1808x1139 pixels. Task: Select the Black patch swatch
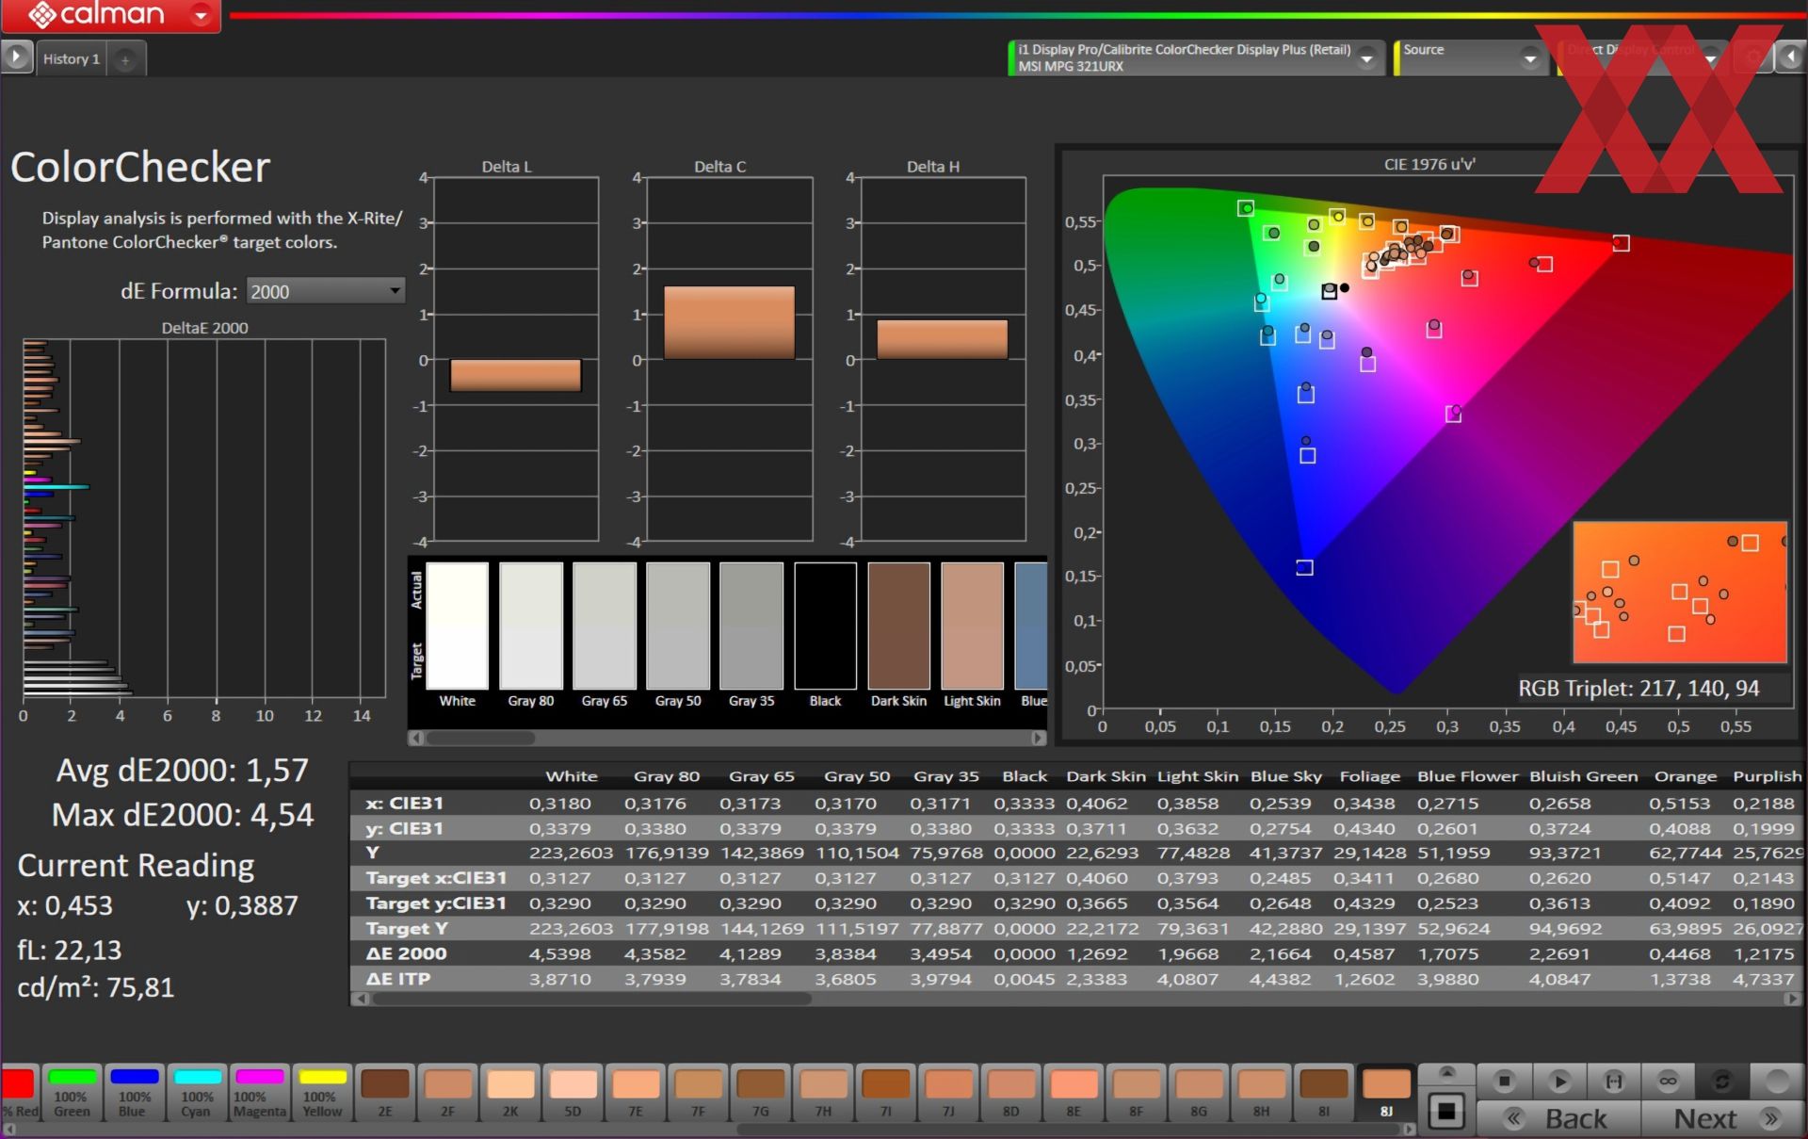click(825, 626)
